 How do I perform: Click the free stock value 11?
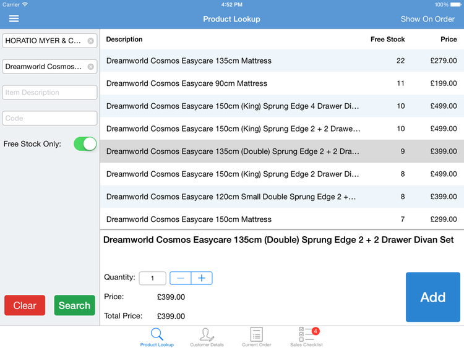pyautogui.click(x=400, y=83)
